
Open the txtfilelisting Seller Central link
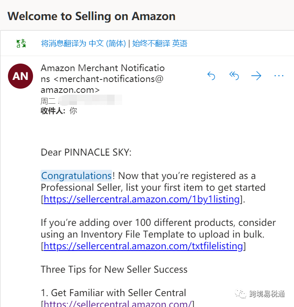point(143,246)
